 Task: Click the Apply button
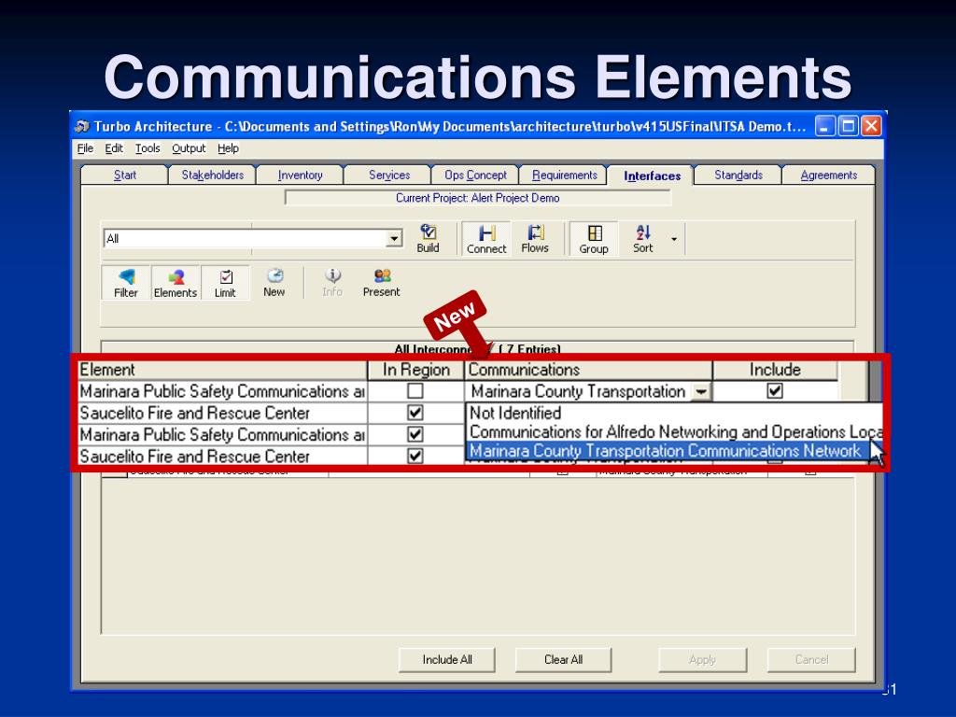pos(702,660)
